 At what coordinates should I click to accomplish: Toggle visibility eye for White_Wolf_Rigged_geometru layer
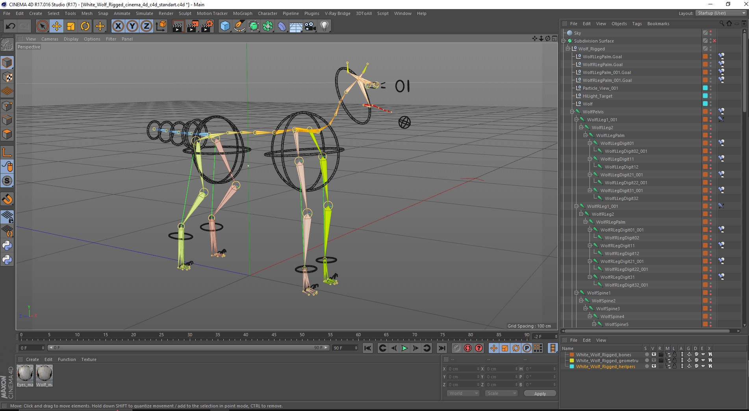point(654,361)
